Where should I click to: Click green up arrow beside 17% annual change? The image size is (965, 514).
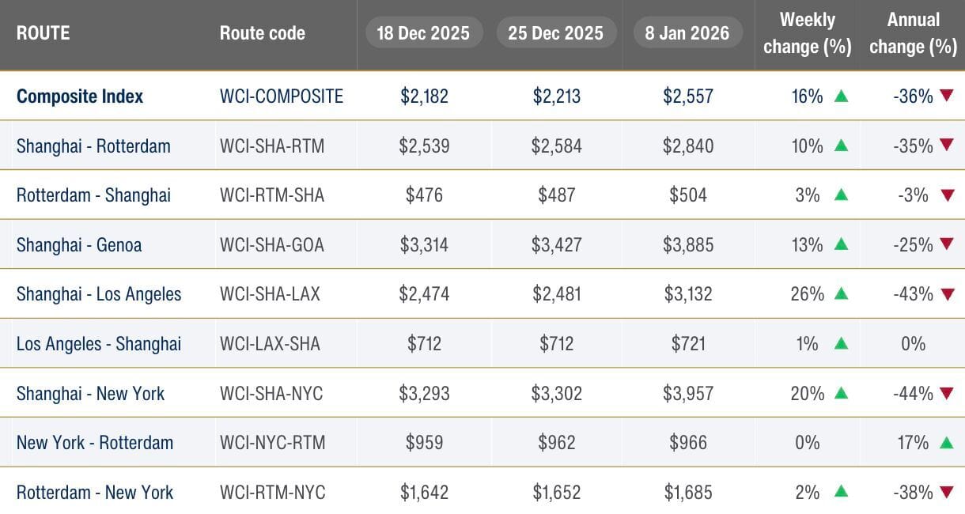click(946, 443)
